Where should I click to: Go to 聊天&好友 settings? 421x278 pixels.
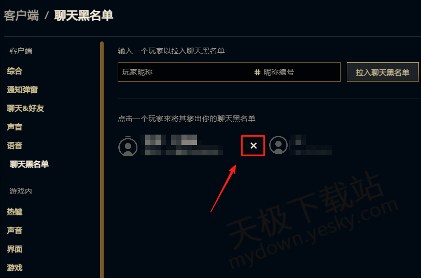point(25,108)
